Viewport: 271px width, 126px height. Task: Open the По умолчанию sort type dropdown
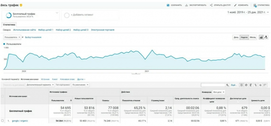pos(80,85)
